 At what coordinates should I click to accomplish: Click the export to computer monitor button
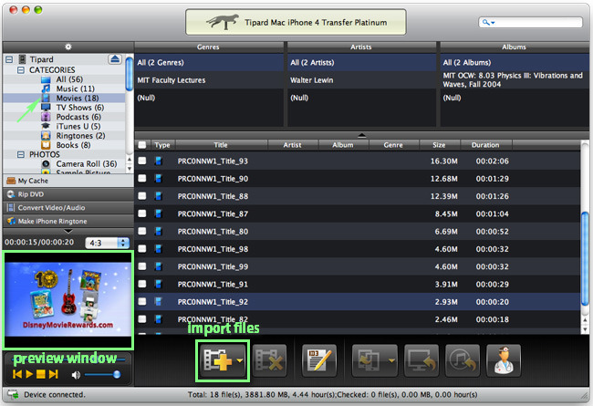pos(421,359)
